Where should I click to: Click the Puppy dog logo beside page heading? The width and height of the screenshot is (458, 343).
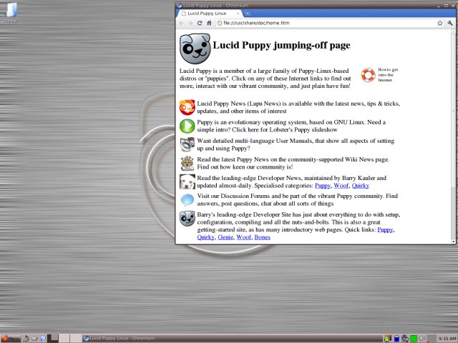[x=195, y=48]
